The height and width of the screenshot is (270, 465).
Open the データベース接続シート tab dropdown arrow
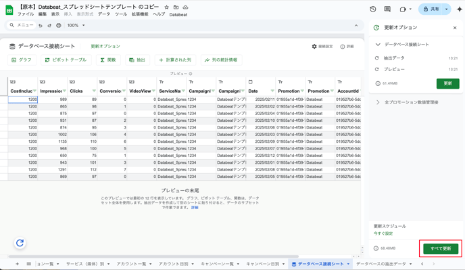click(349, 264)
